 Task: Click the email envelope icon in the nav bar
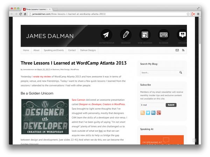tap(177, 50)
